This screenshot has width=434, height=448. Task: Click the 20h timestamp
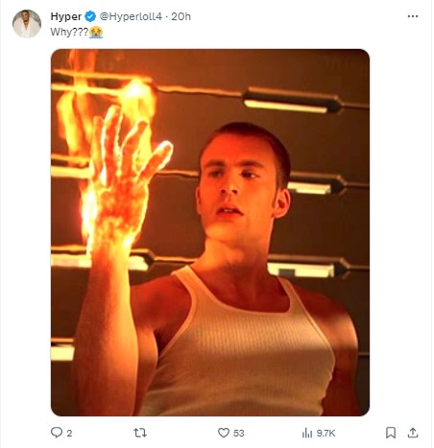pos(181,16)
